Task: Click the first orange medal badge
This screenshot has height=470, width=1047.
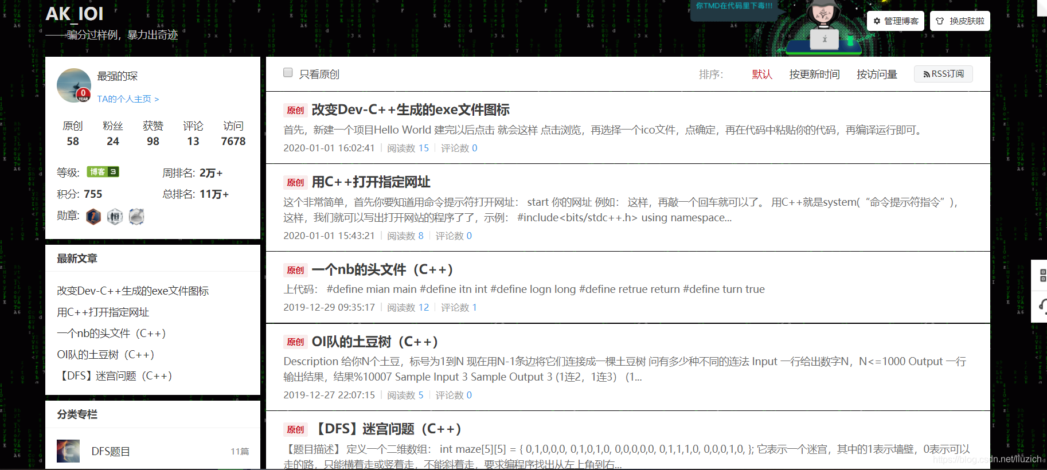Action: pos(93,216)
